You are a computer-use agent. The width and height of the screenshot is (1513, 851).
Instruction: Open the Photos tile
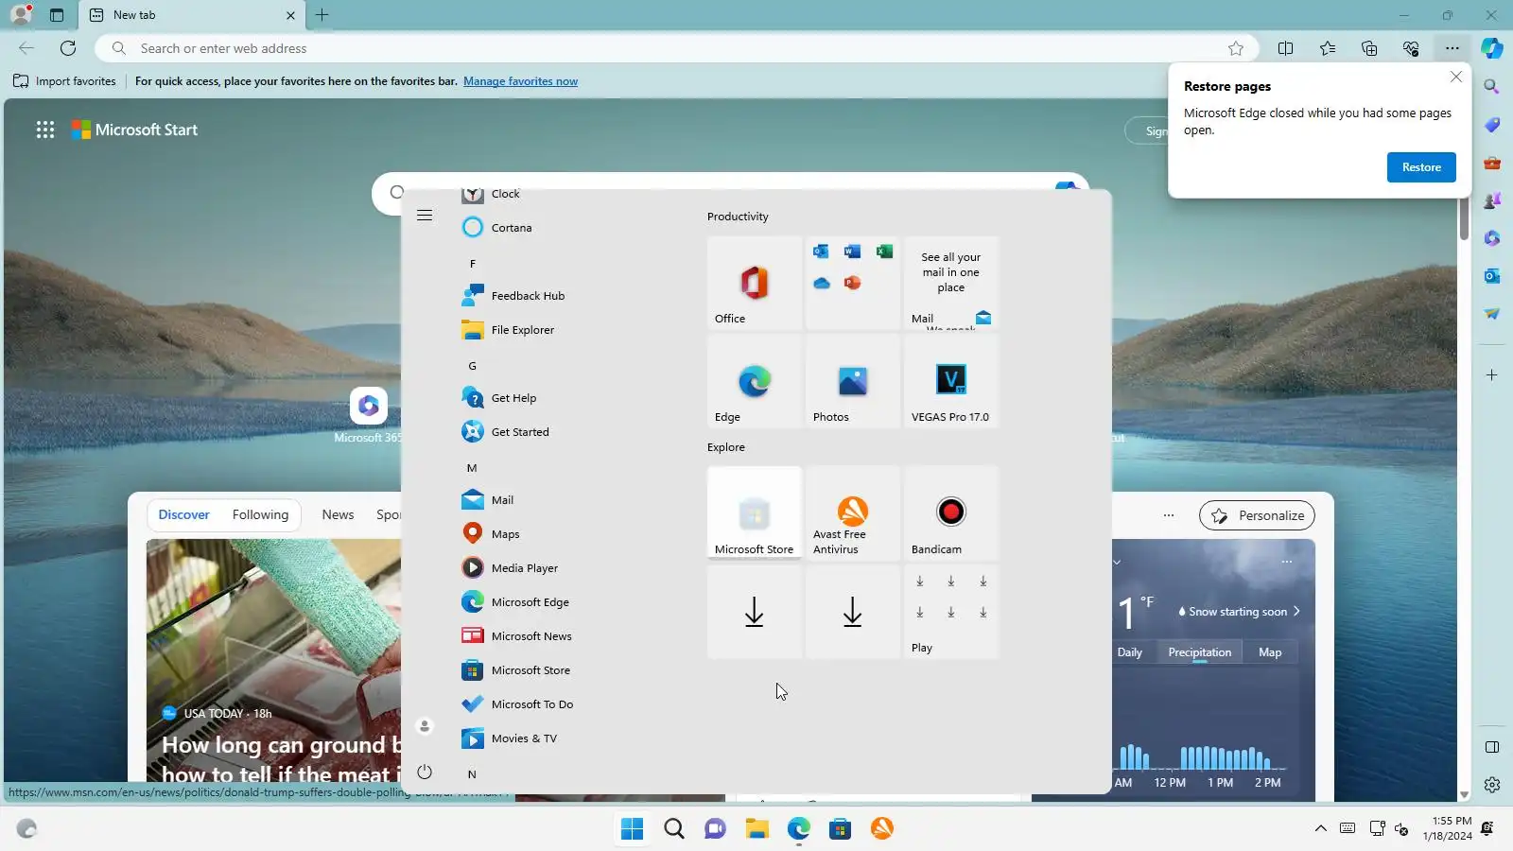[853, 381]
